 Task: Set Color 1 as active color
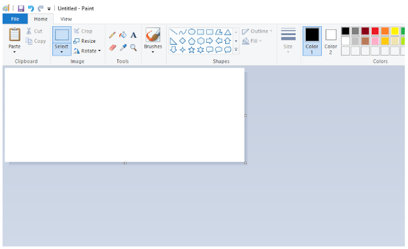click(312, 41)
